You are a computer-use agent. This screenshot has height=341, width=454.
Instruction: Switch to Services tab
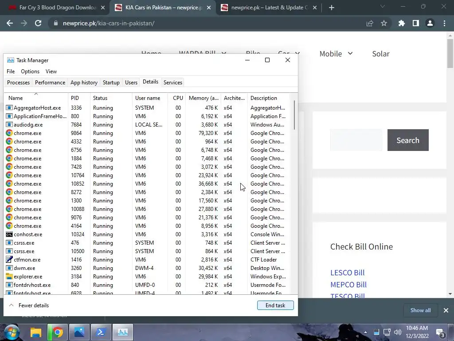click(173, 82)
